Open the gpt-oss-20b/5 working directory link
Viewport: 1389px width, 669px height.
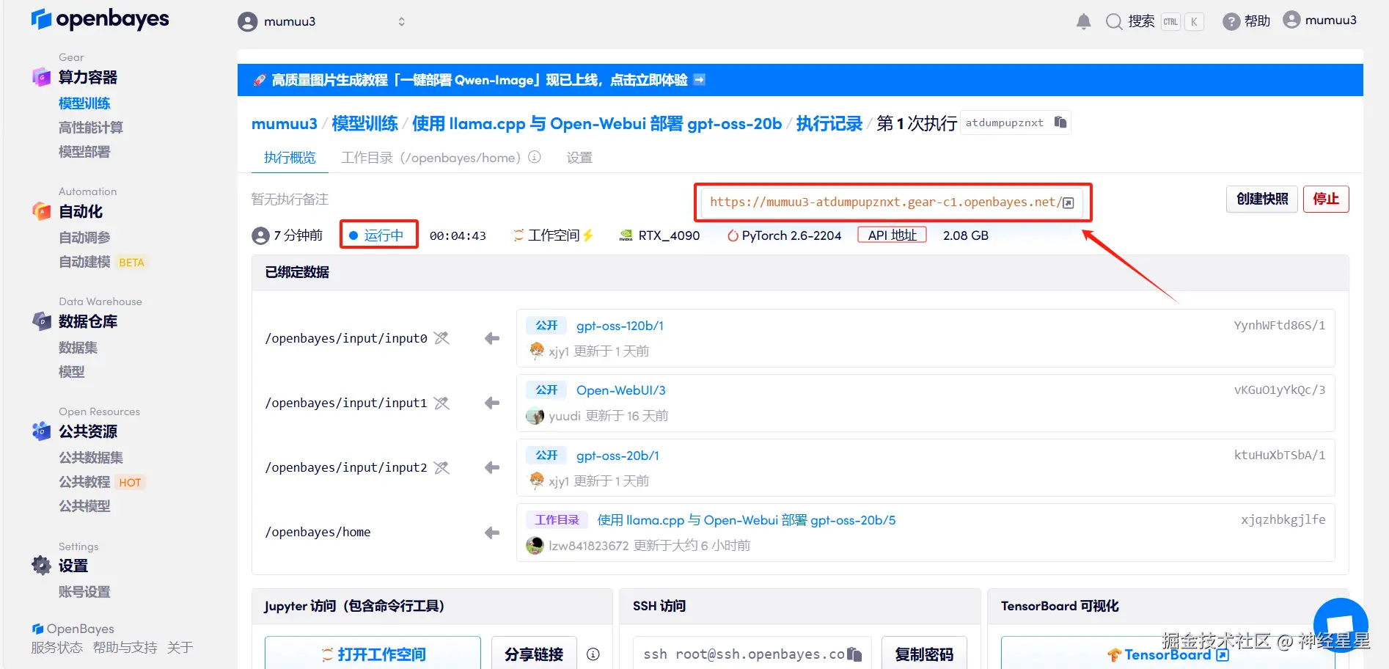(747, 520)
